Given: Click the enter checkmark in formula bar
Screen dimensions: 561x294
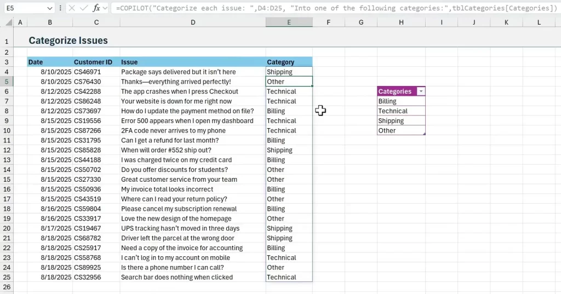Looking at the screenshot, I should pos(83,8).
